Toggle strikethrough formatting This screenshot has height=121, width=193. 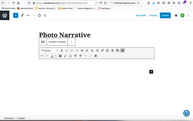pos(42,56)
